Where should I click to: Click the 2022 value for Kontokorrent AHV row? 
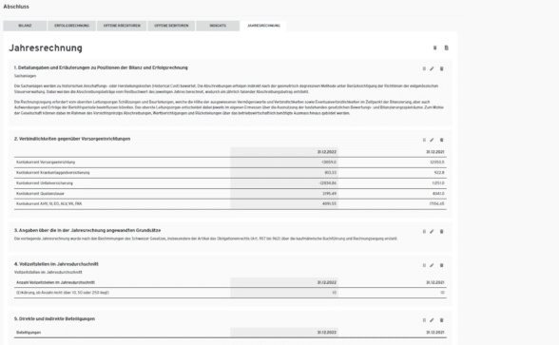click(329, 203)
